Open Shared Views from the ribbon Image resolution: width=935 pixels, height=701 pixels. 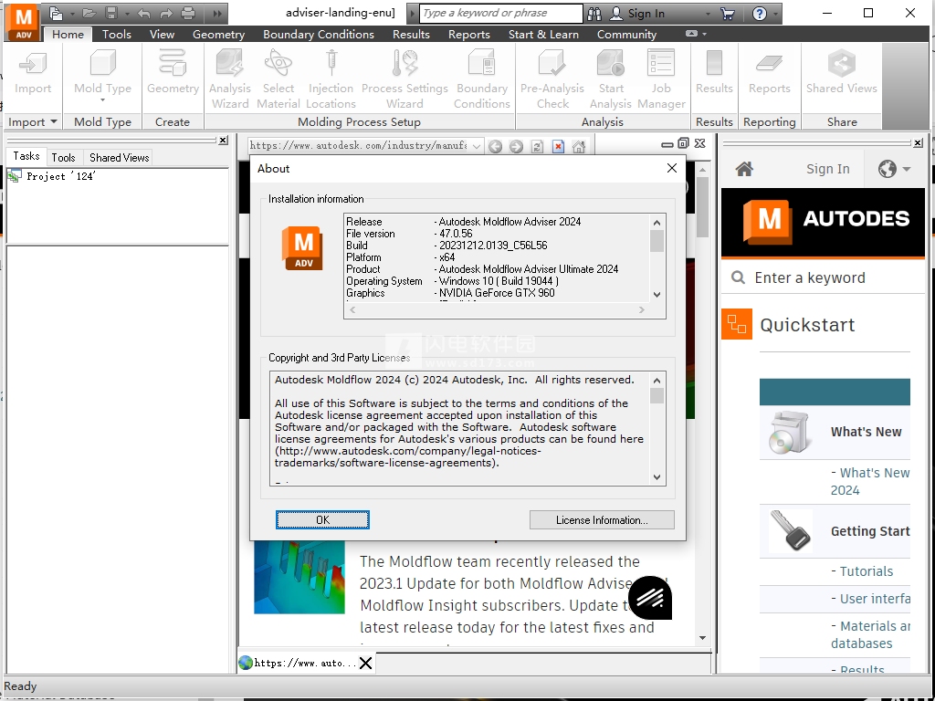pos(841,73)
